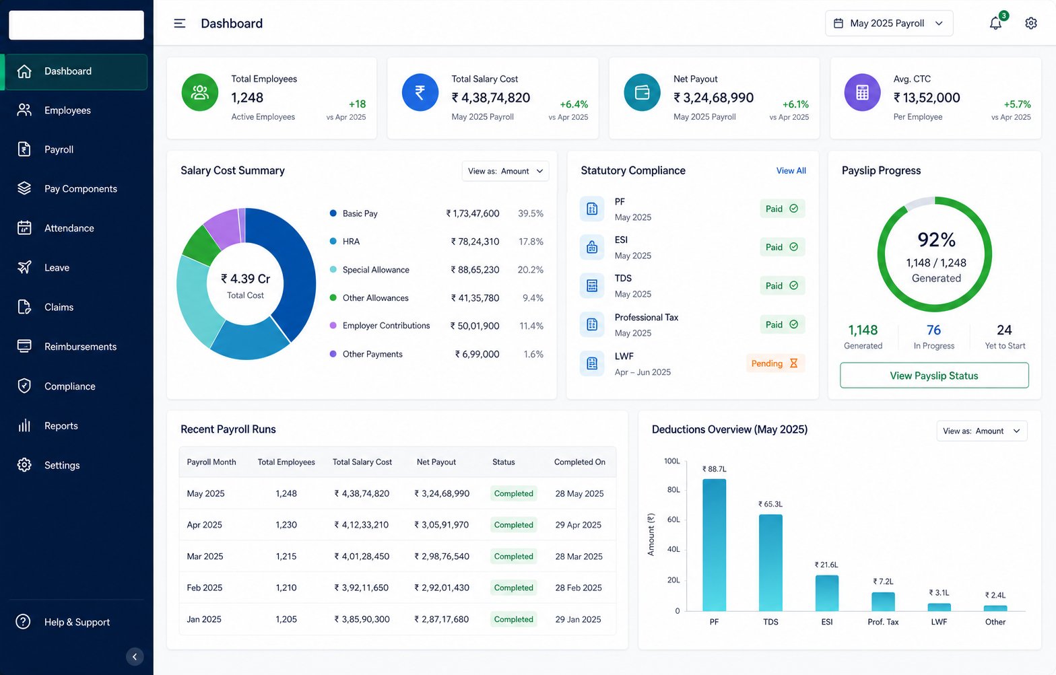The image size is (1056, 675).
Task: Click the Total Salary Cost rupee icon
Action: 420,92
